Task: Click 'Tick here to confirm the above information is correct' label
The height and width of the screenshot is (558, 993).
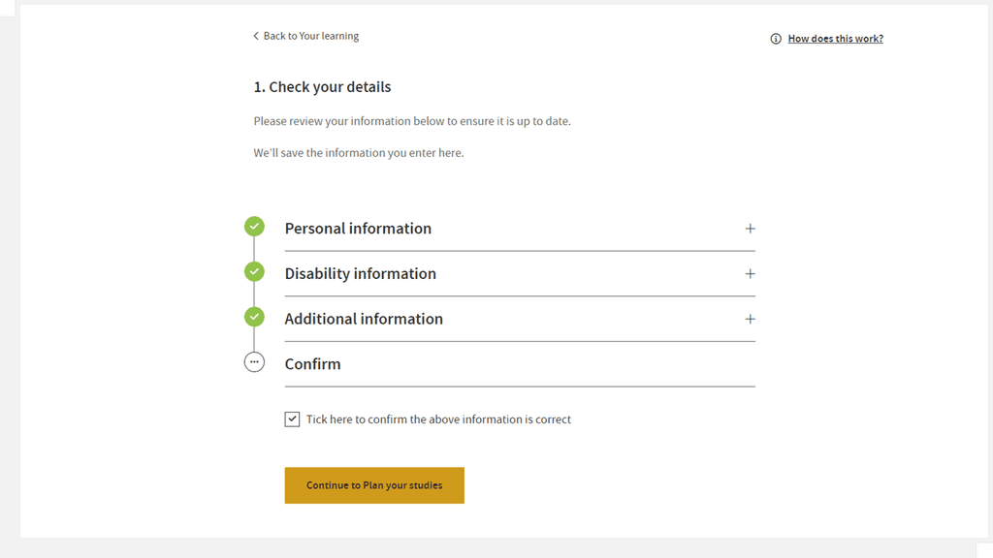Action: (438, 419)
